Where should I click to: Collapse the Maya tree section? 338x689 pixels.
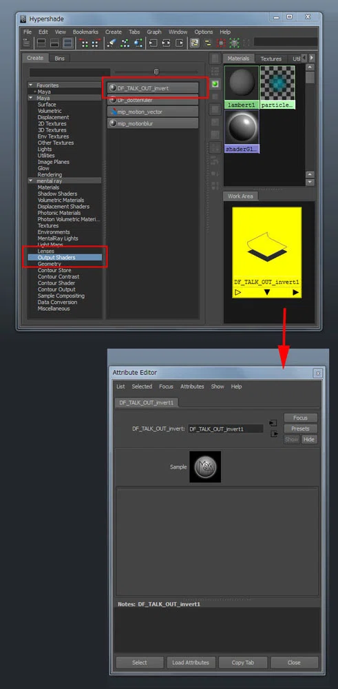coord(31,99)
